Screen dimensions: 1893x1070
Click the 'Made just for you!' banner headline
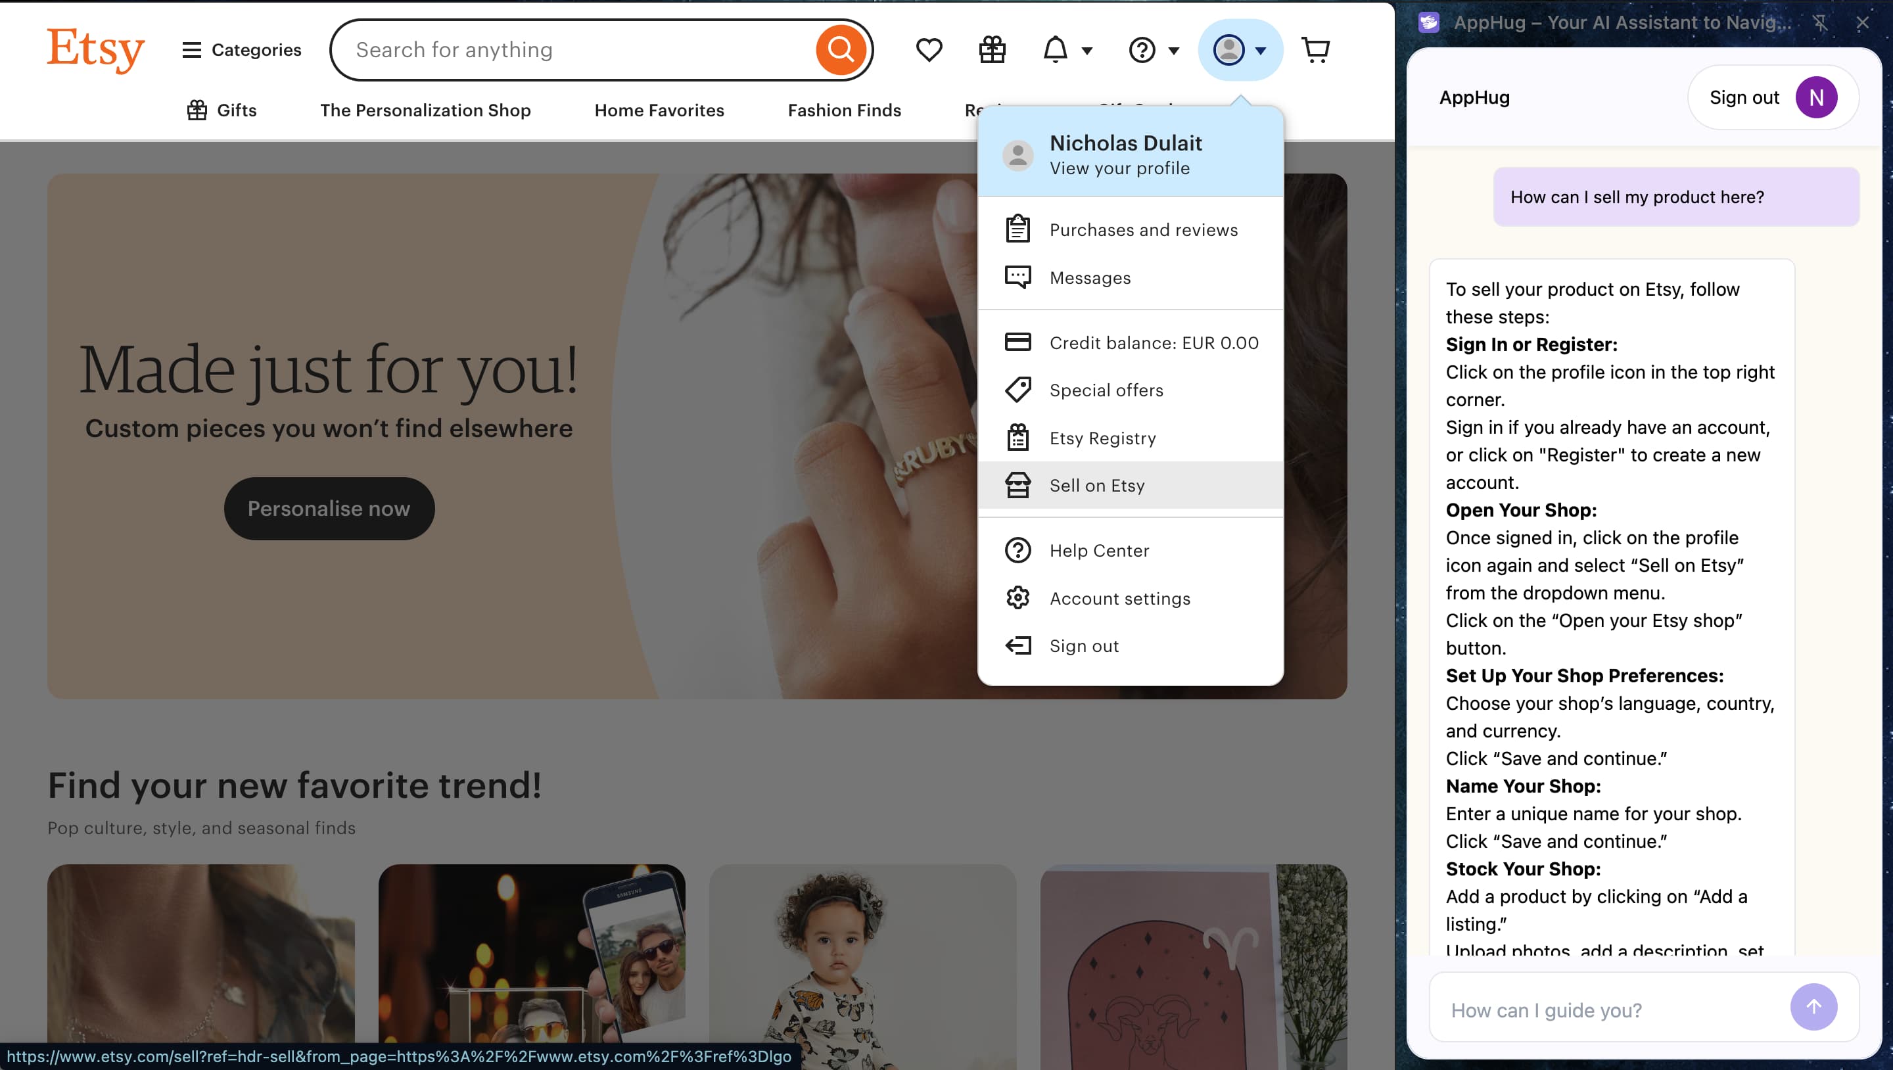point(329,369)
